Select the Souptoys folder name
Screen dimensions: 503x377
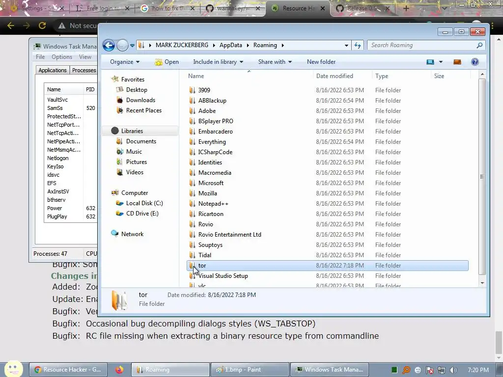tap(210, 244)
